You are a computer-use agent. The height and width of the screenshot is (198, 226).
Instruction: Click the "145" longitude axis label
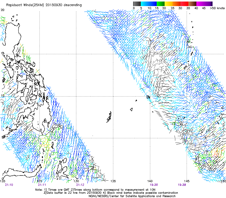(187, 181)
